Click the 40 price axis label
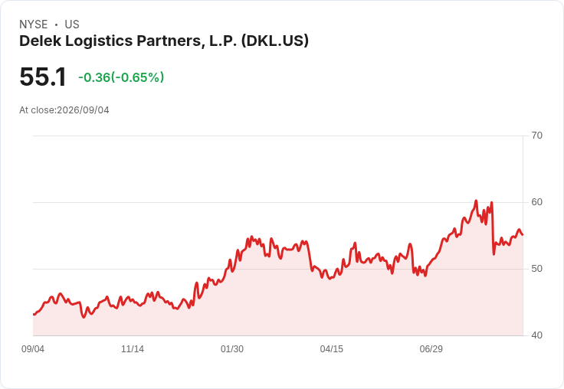This screenshot has height=389, width=564. point(536,335)
